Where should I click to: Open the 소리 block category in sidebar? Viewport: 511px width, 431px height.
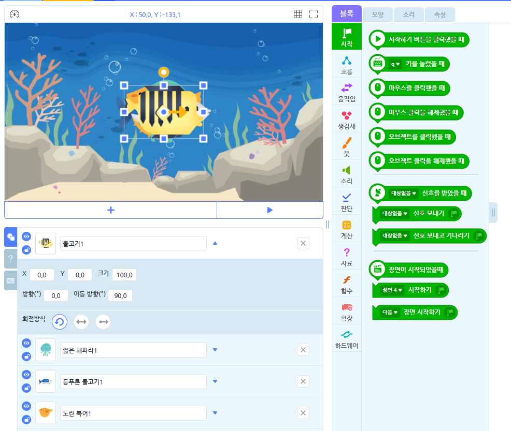click(x=346, y=175)
